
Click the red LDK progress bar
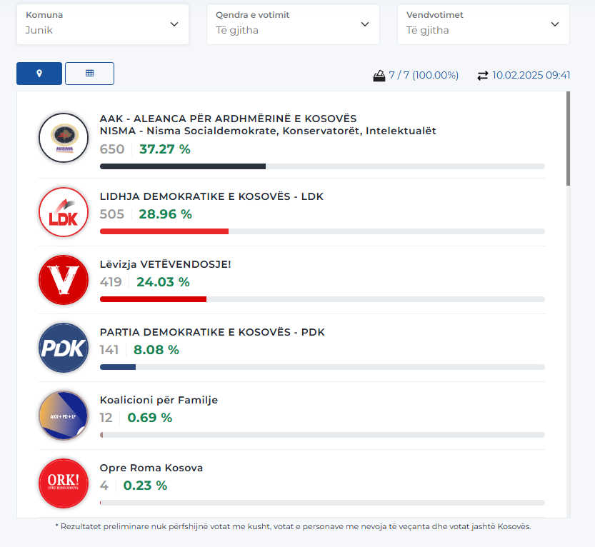(164, 231)
